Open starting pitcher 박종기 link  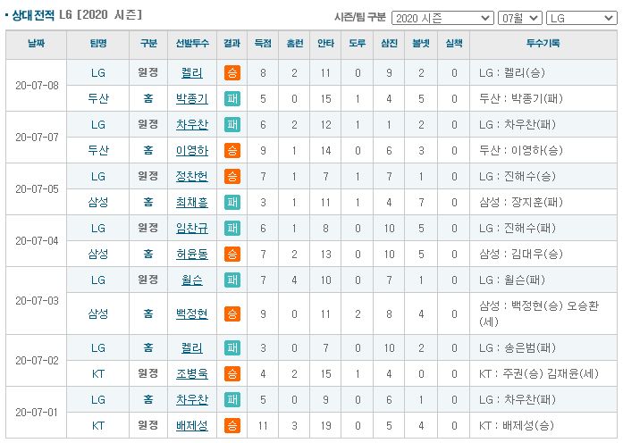point(192,99)
